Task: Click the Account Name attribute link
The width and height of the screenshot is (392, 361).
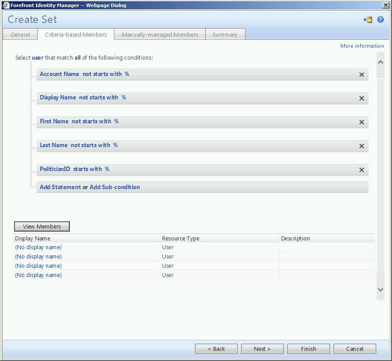Action: pyautogui.click(x=60, y=74)
